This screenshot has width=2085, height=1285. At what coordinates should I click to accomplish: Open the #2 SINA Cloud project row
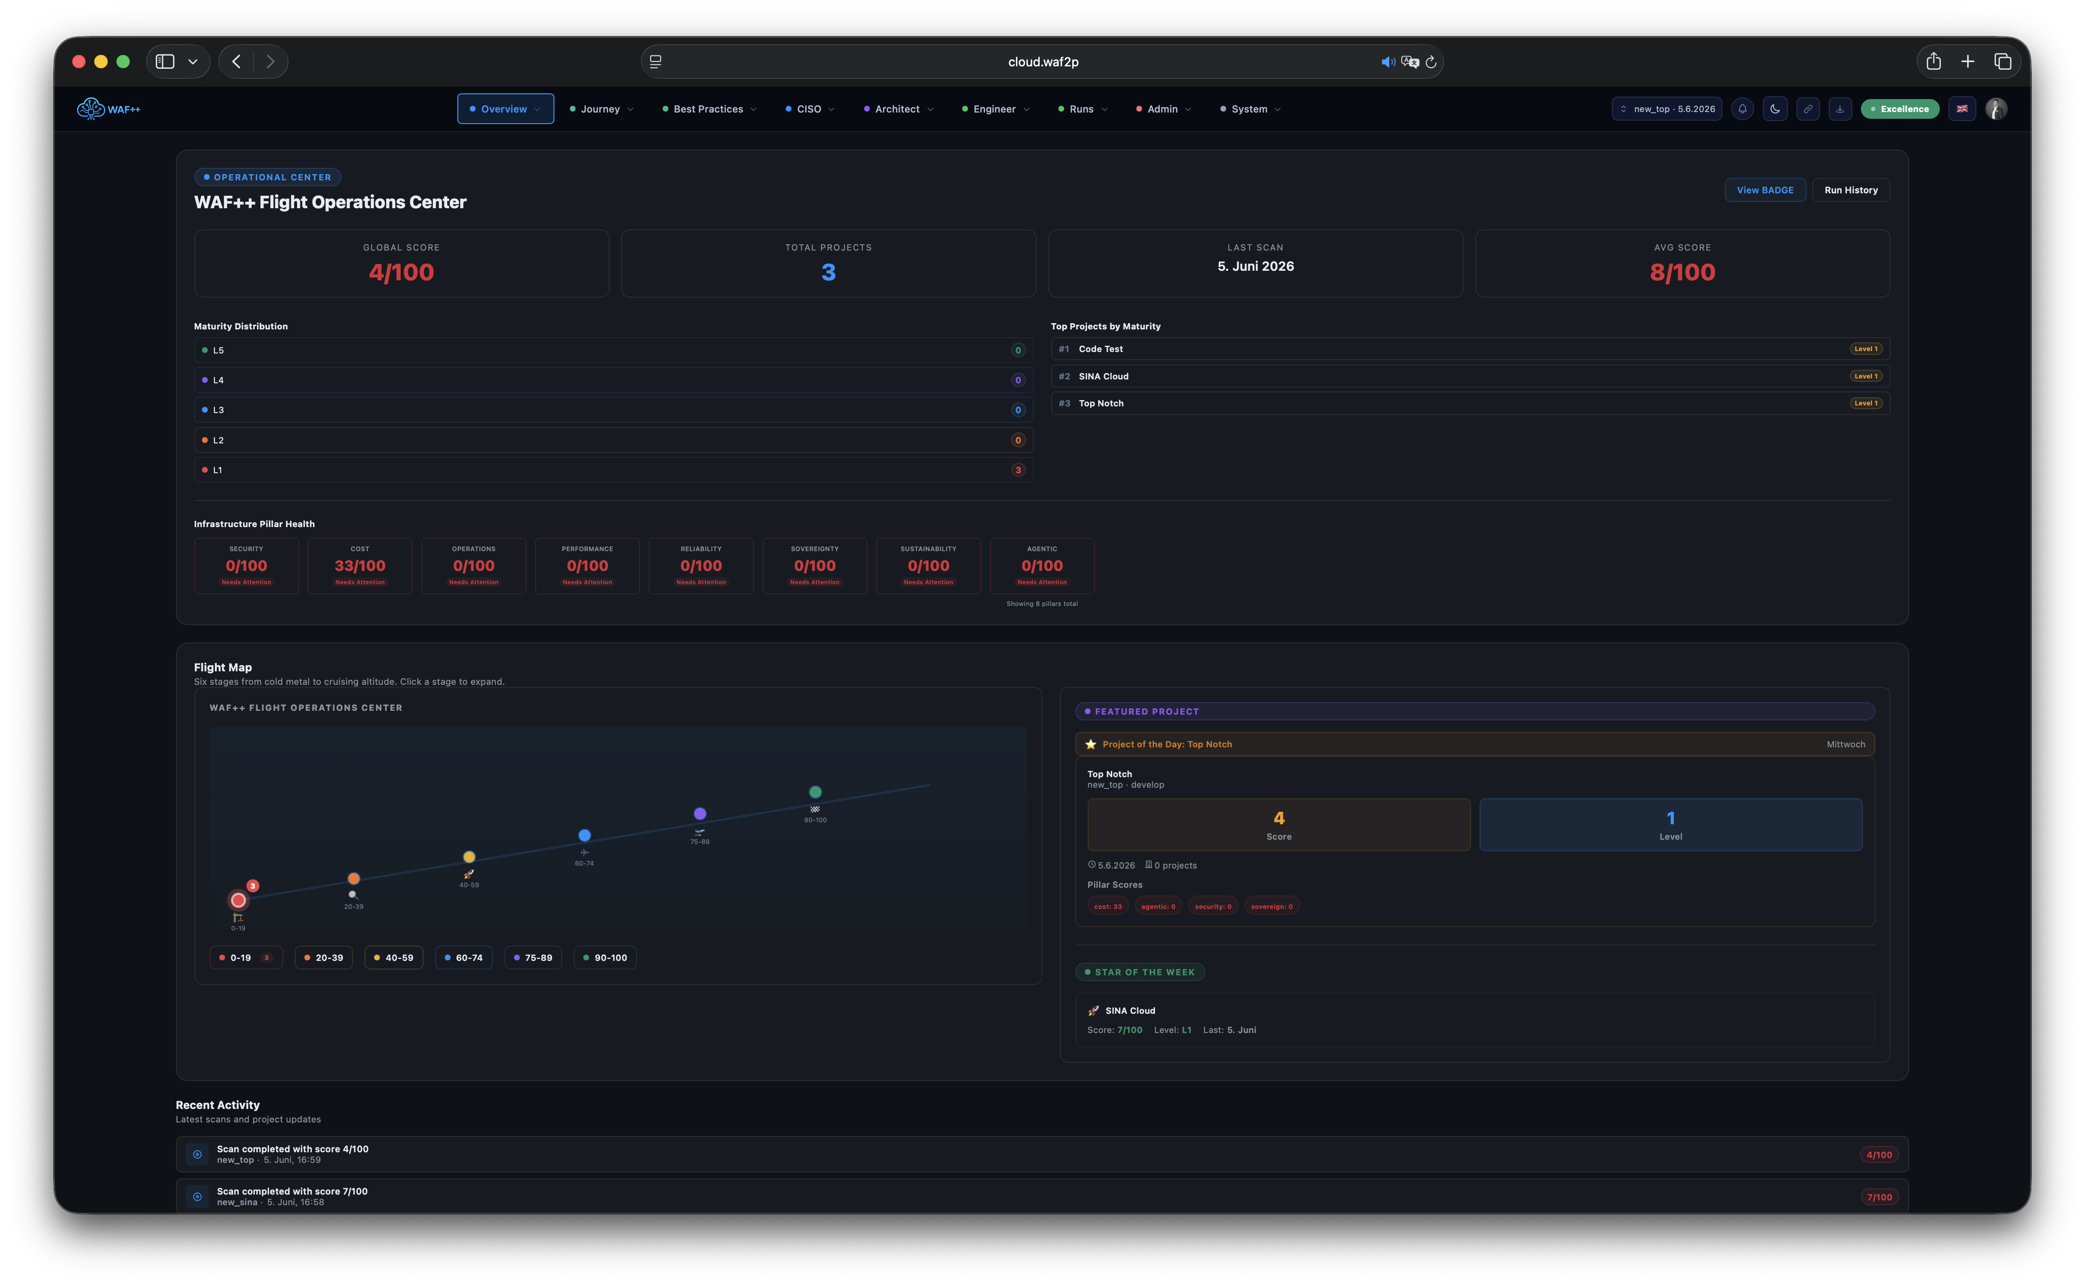[x=1470, y=377]
